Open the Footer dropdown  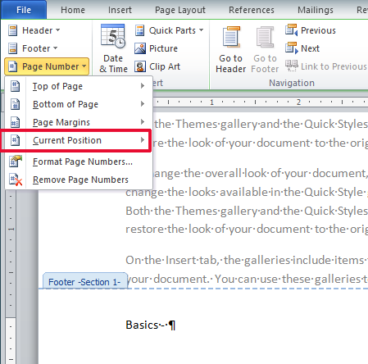(33, 48)
